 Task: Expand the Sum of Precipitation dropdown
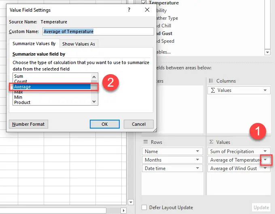coord(265,152)
